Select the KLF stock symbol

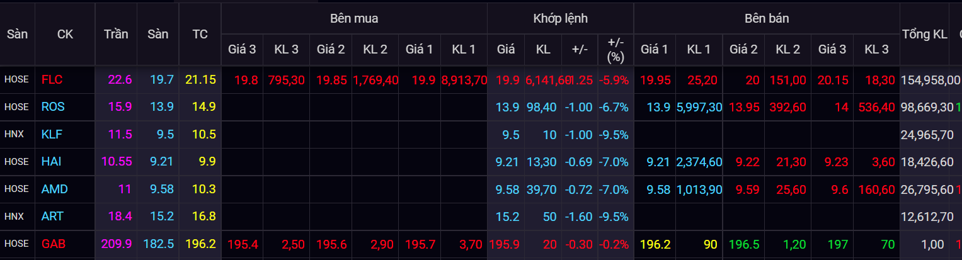pyautogui.click(x=52, y=134)
